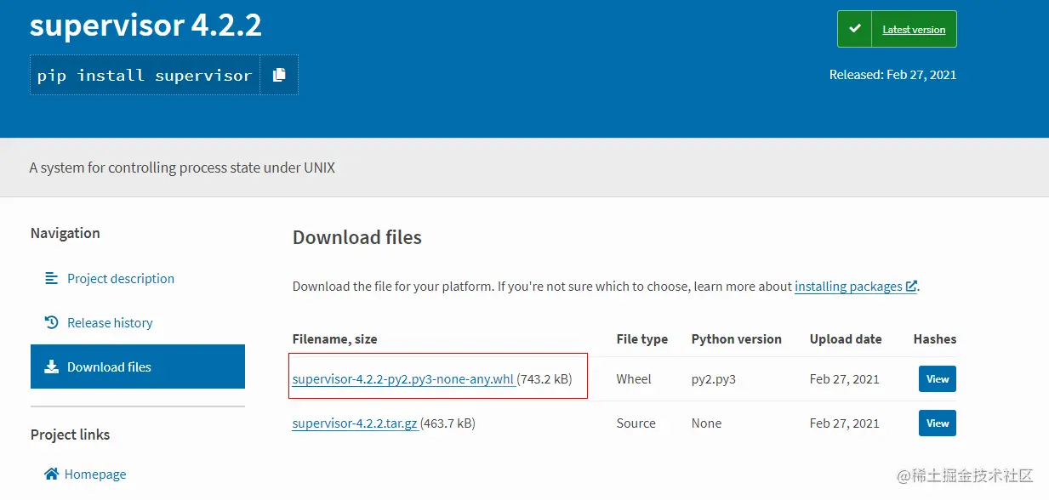Click the Project description list icon
The image size is (1049, 500).
[52, 278]
